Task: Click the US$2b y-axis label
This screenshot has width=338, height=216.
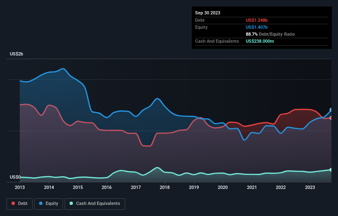Action: (x=16, y=54)
